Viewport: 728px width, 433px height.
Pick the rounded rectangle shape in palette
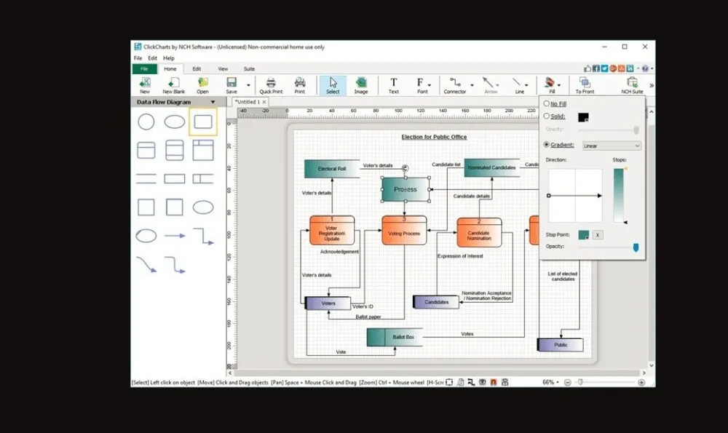(203, 122)
